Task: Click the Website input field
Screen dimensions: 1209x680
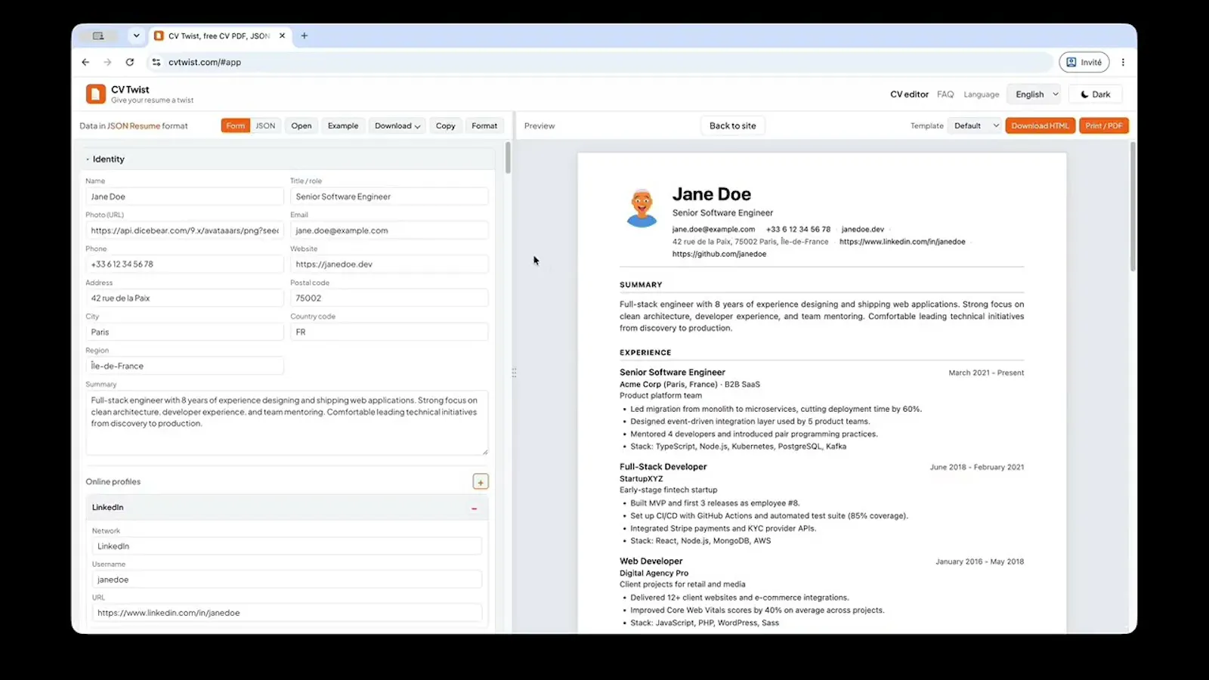Action: pos(389,264)
